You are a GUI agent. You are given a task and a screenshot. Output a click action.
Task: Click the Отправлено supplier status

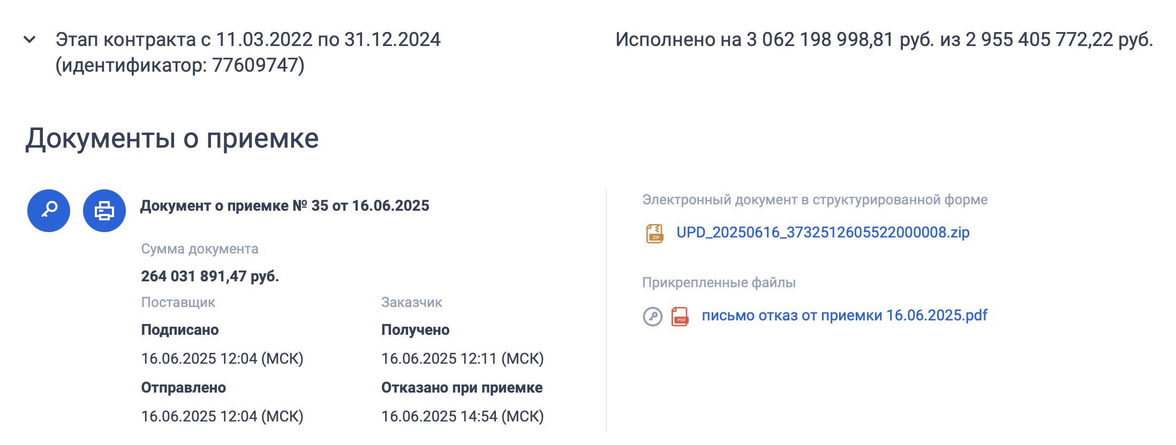183,388
